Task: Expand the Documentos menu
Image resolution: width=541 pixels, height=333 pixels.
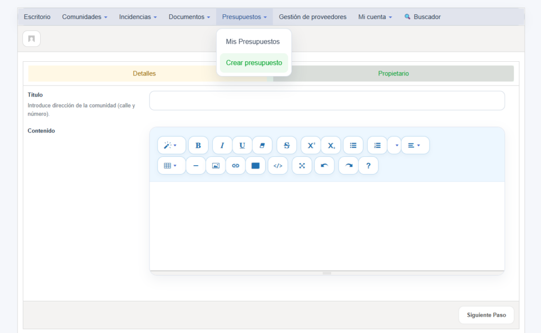Action: coord(189,17)
